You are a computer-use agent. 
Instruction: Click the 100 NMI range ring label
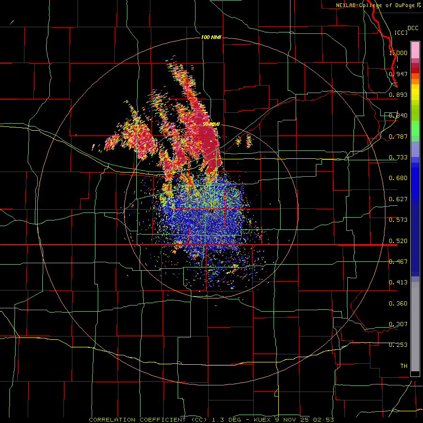tap(211, 37)
